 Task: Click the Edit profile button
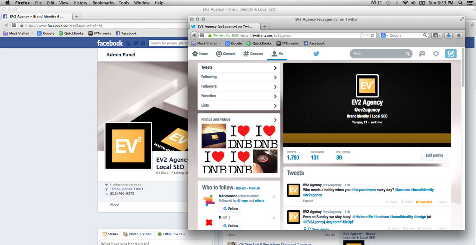point(434,155)
